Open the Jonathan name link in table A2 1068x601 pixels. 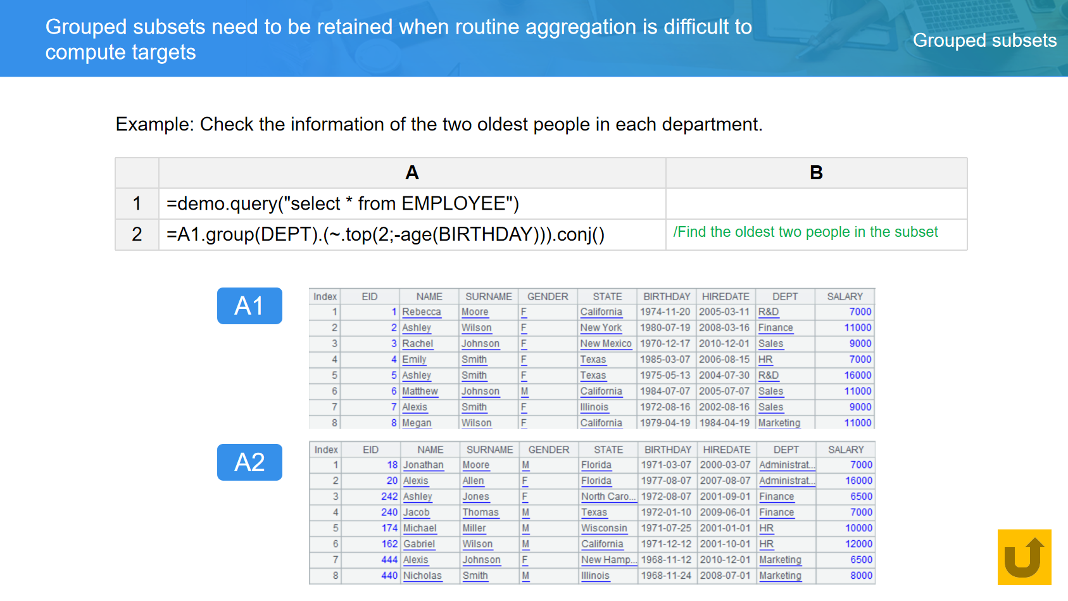tap(423, 465)
